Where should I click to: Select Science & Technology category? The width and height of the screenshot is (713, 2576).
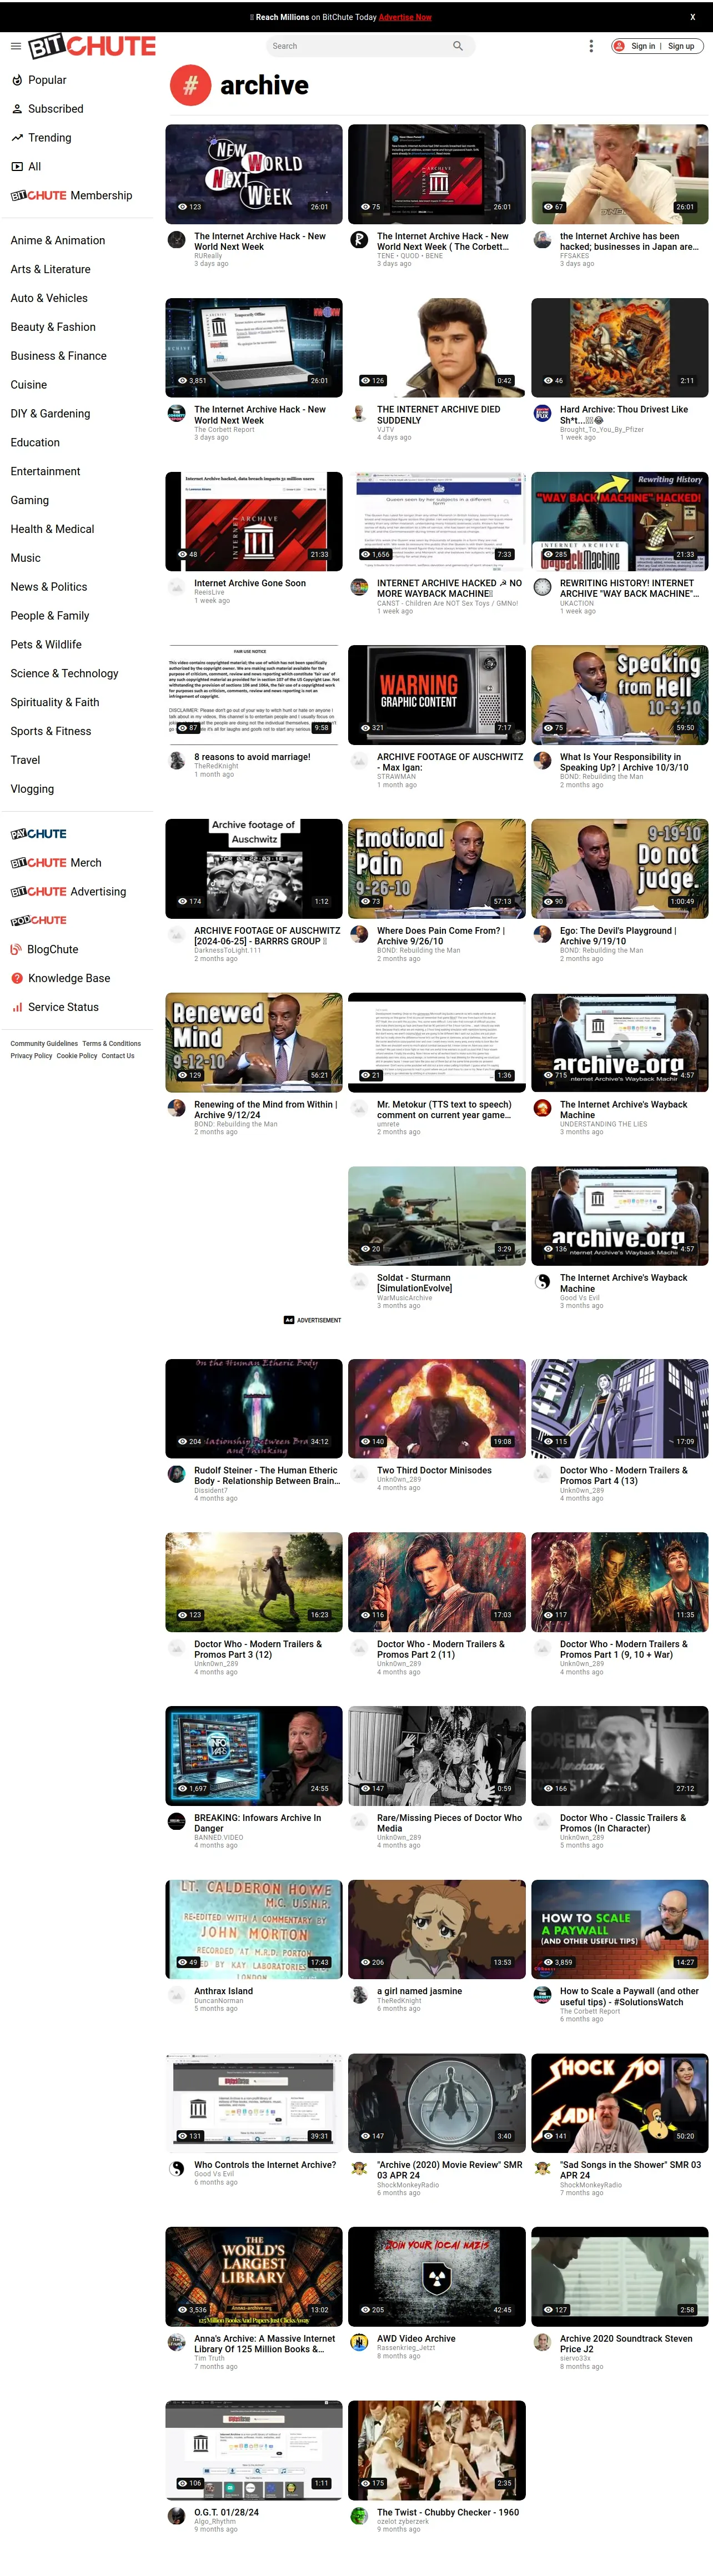[x=64, y=674]
